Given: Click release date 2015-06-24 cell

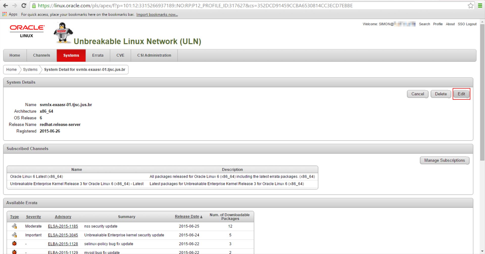Looking at the screenshot, I should 189,235.
